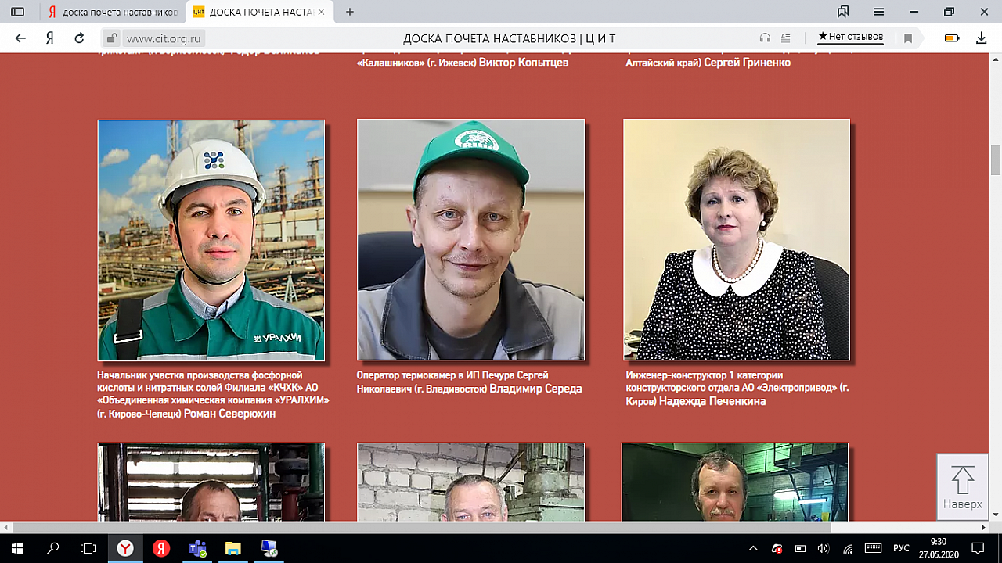Toggle the side tab panel button

(x=17, y=12)
